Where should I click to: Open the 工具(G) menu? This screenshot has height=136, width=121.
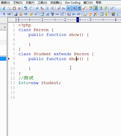click(x=42, y=3)
